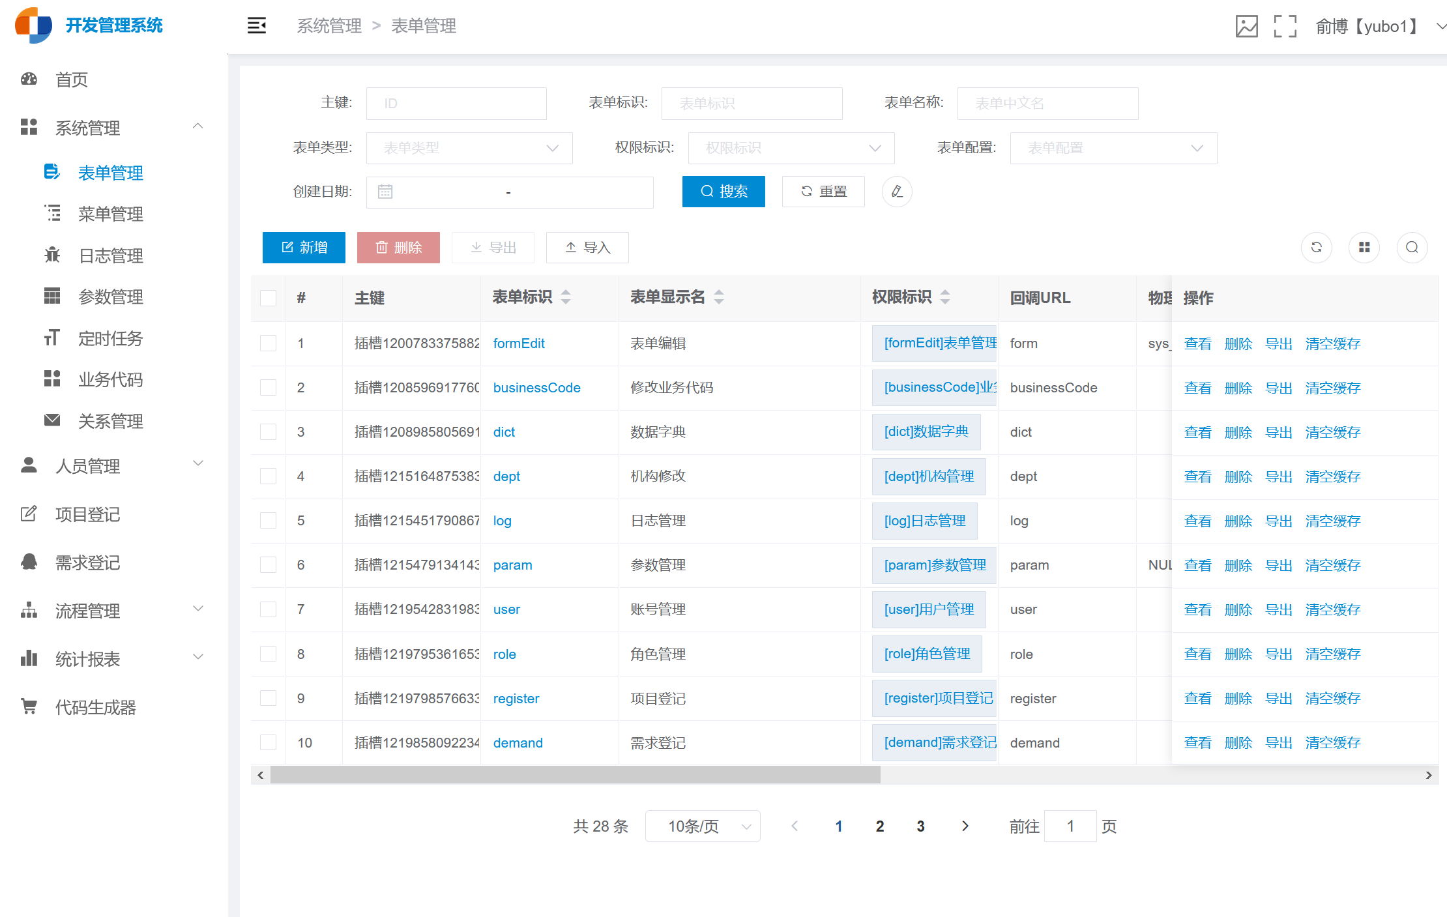Click 清空缓存 for the formEdit row
Screen dimensions: 1447x917
tap(1333, 343)
